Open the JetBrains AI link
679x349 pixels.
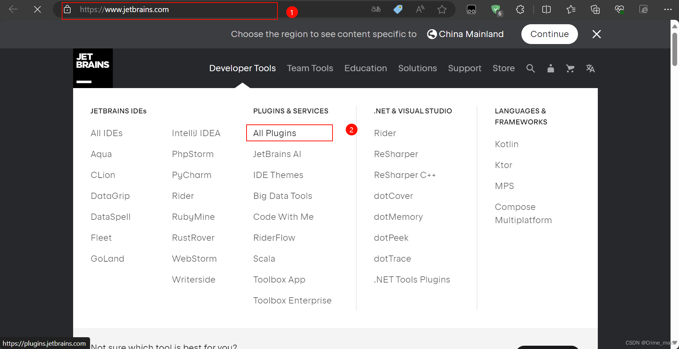277,154
